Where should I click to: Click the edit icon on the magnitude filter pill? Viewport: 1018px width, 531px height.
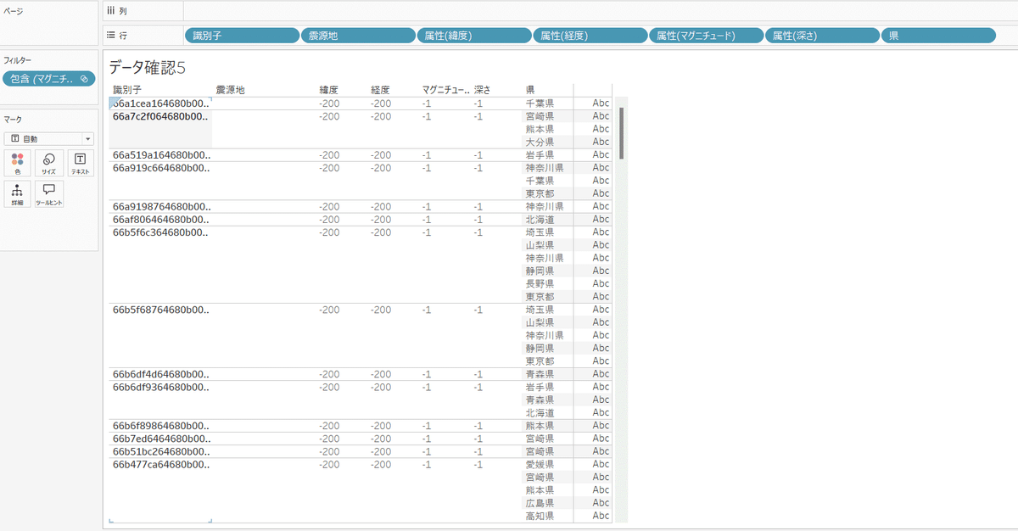tap(83, 77)
